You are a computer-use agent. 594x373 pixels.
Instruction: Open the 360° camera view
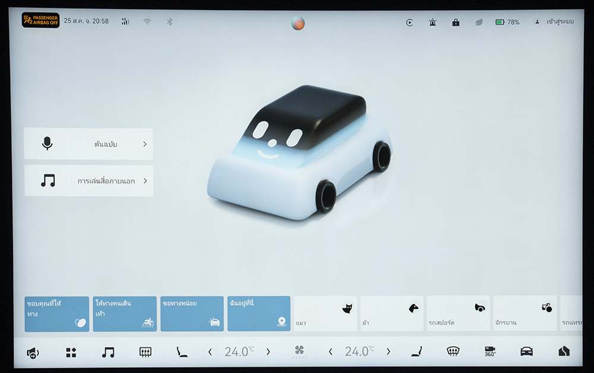(x=489, y=352)
